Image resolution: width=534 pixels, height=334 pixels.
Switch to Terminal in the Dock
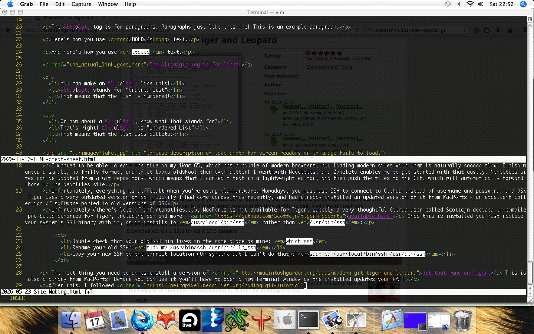click(309, 320)
